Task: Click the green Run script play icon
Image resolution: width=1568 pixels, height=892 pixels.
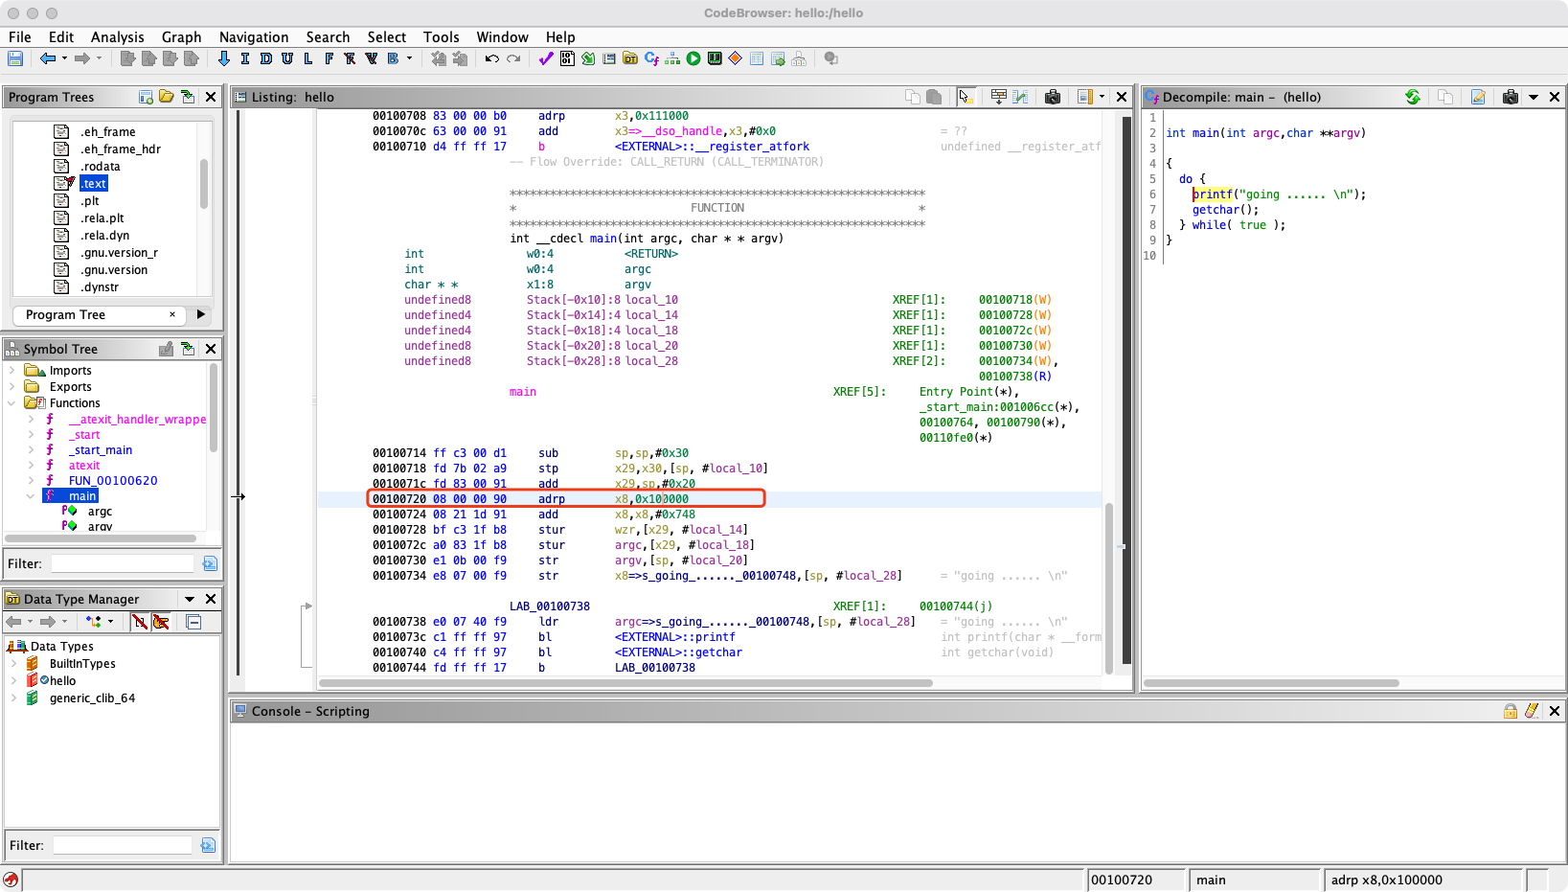Action: coord(693,58)
